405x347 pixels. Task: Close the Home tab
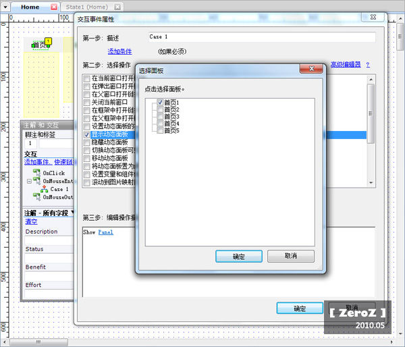point(54,7)
